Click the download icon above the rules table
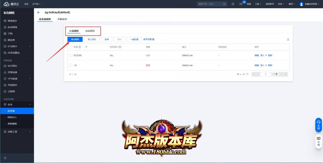The height and width of the screenshot is (163, 323). coord(288,39)
